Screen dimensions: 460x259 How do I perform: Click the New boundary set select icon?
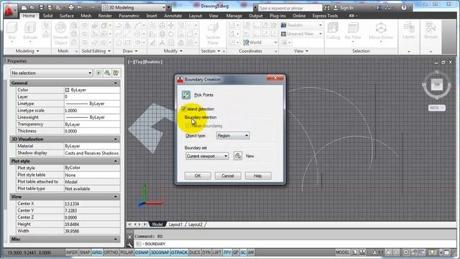tap(238, 156)
